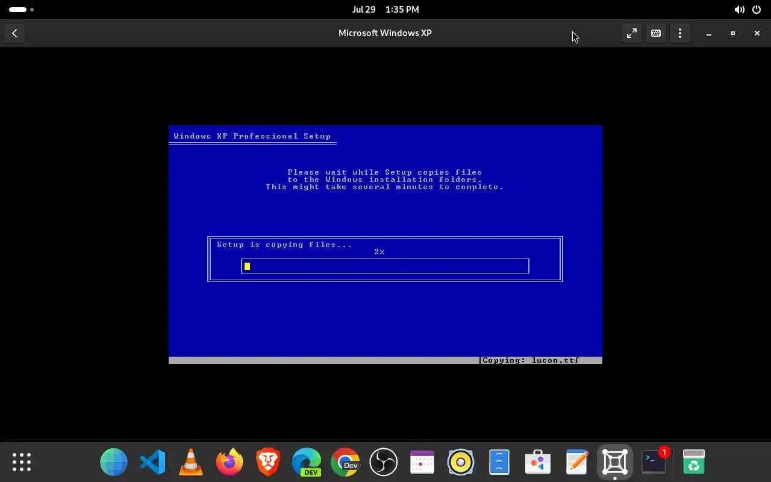
Task: Launch the GNOME Web browser globe
Action: coord(114,462)
